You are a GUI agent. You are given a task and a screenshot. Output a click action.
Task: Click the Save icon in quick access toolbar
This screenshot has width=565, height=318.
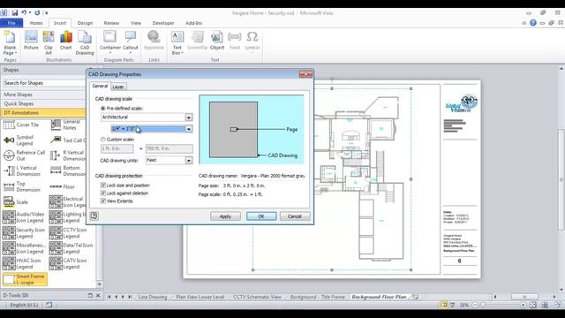pyautogui.click(x=15, y=12)
